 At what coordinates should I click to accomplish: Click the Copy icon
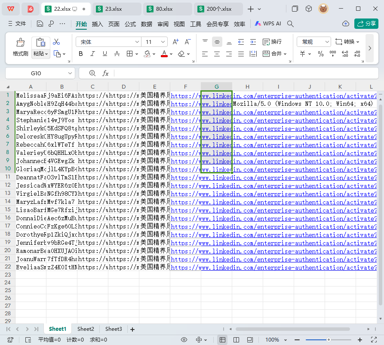pyautogui.click(x=57, y=54)
